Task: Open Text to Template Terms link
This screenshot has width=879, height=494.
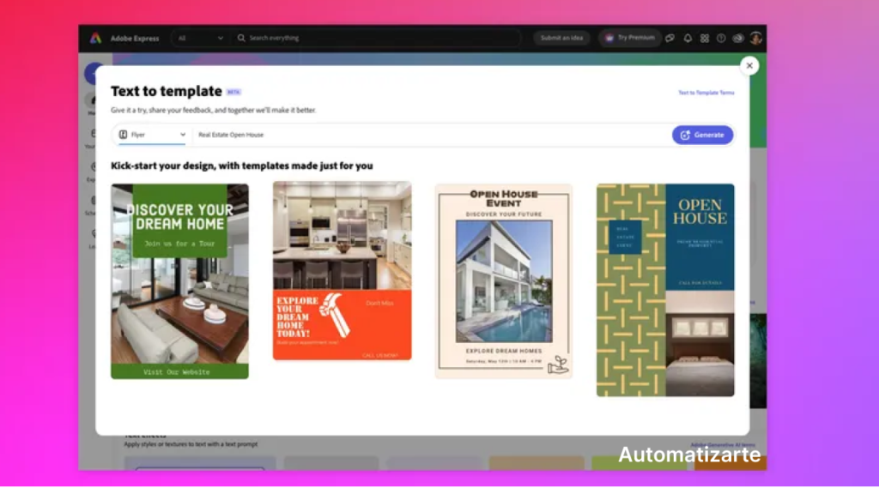Action: tap(706, 93)
